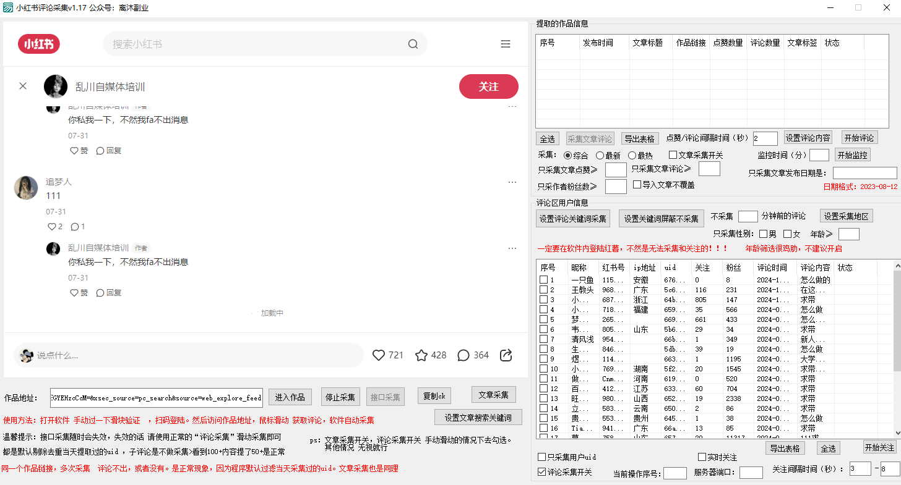Click the avatar in the comment box

click(26, 355)
